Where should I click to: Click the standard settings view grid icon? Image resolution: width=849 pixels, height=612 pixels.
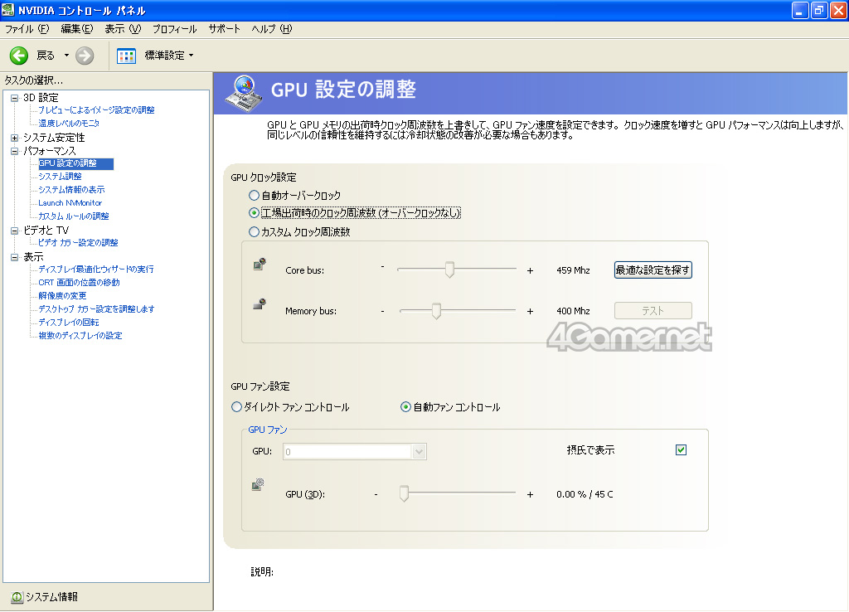(126, 56)
